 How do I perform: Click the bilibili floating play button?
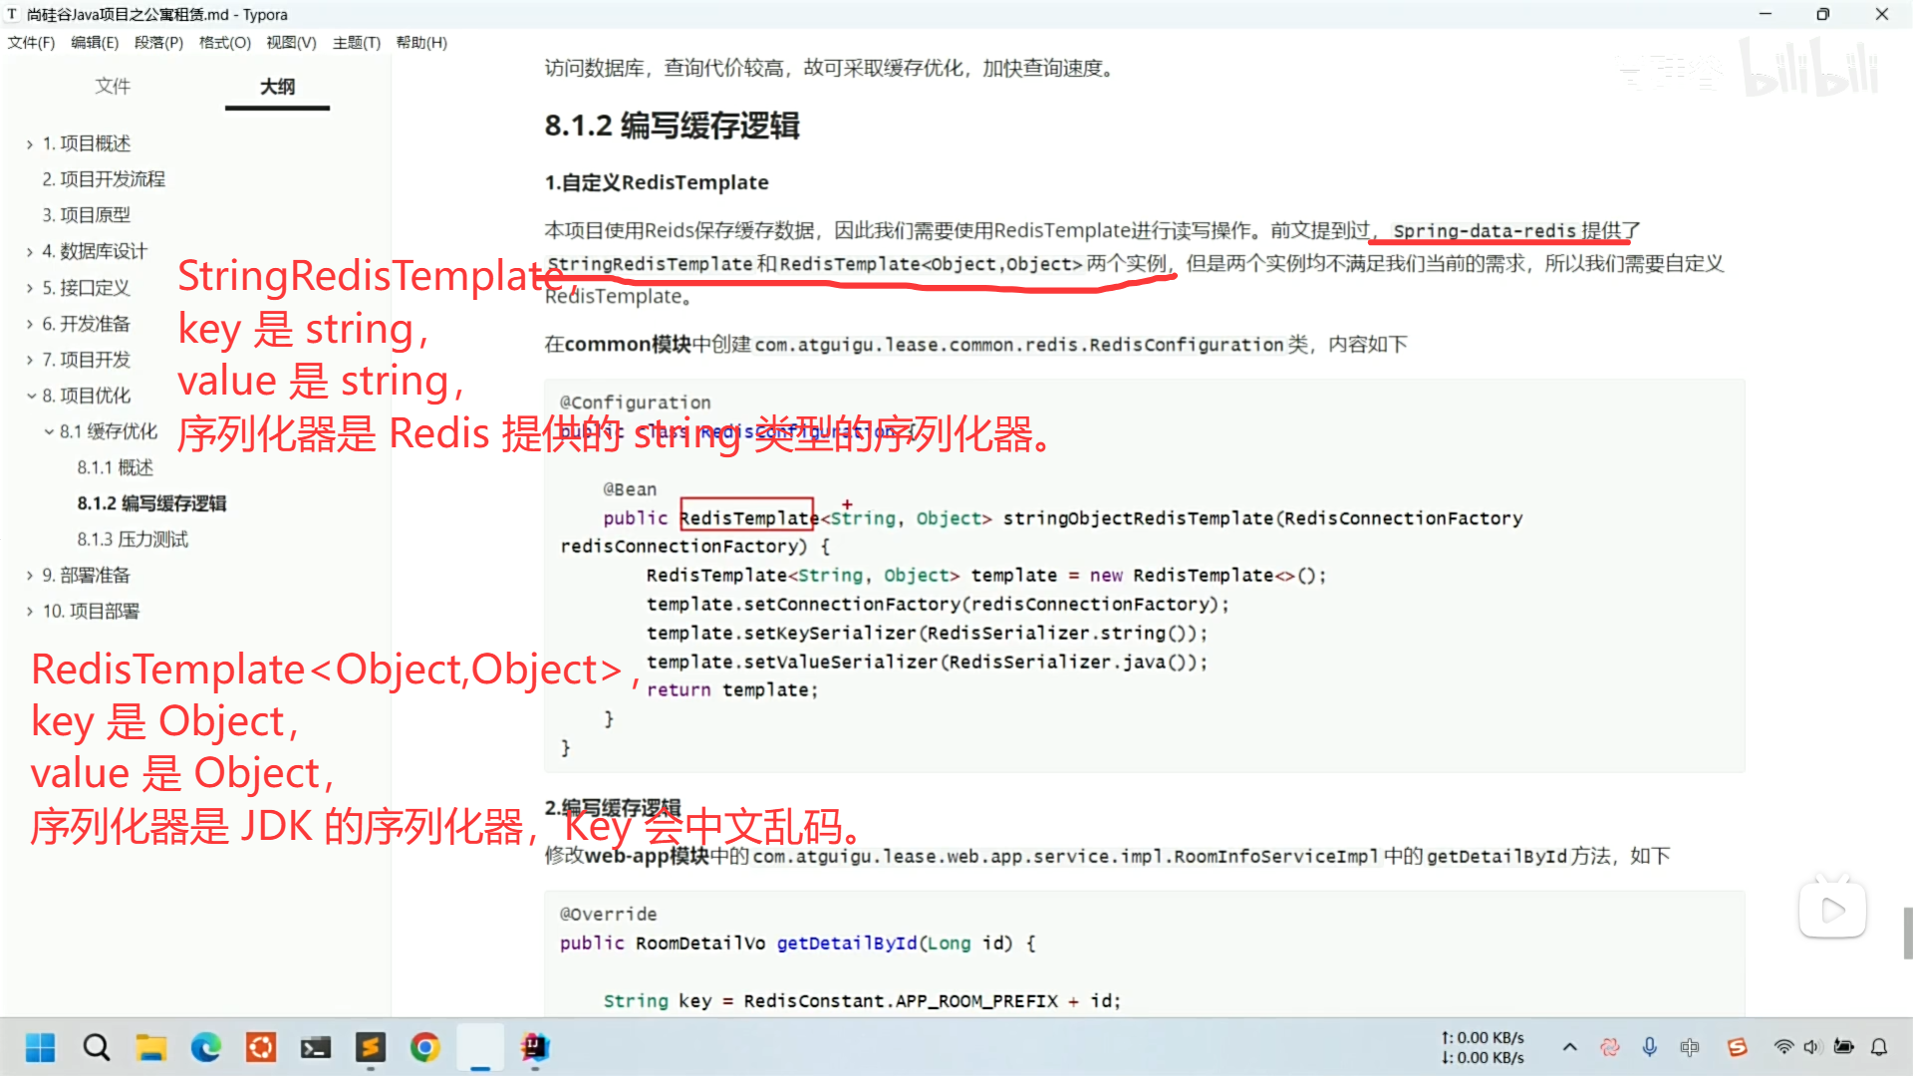click(x=1832, y=910)
